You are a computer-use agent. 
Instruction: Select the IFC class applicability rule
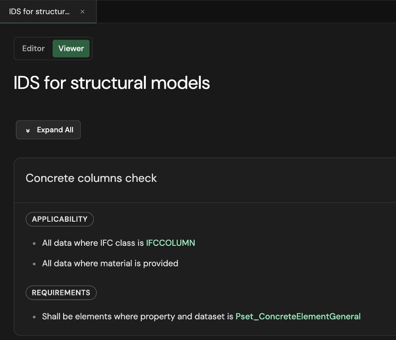pos(118,243)
